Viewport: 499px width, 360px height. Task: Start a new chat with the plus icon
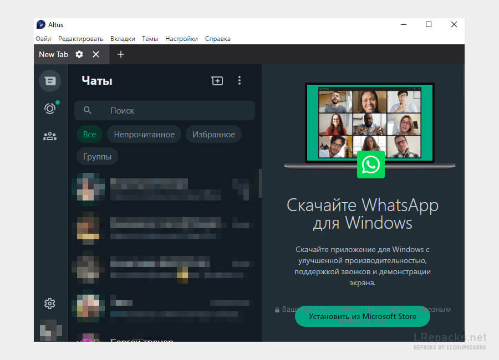[x=217, y=81]
